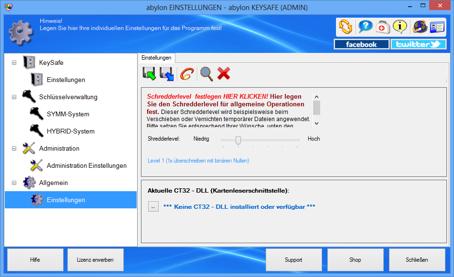Click gear icon of selected Einstellungen item

[x=37, y=200]
